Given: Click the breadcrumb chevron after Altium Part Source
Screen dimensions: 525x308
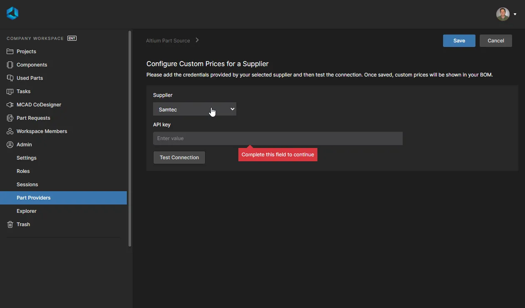Looking at the screenshot, I should click(x=197, y=40).
